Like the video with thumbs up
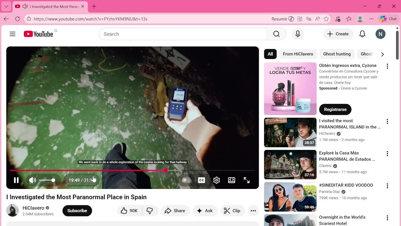This screenshot has width=401, height=226. click(129, 211)
